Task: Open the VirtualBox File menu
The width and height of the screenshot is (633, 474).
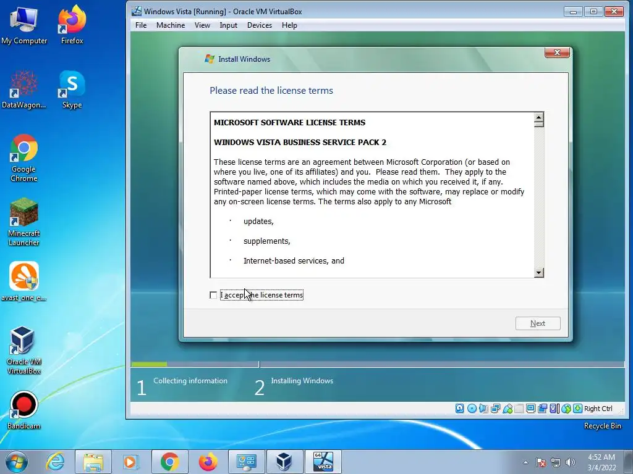Action: coord(141,25)
